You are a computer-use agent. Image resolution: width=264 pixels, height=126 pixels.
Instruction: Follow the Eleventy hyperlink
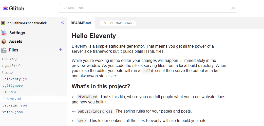click(x=79, y=46)
